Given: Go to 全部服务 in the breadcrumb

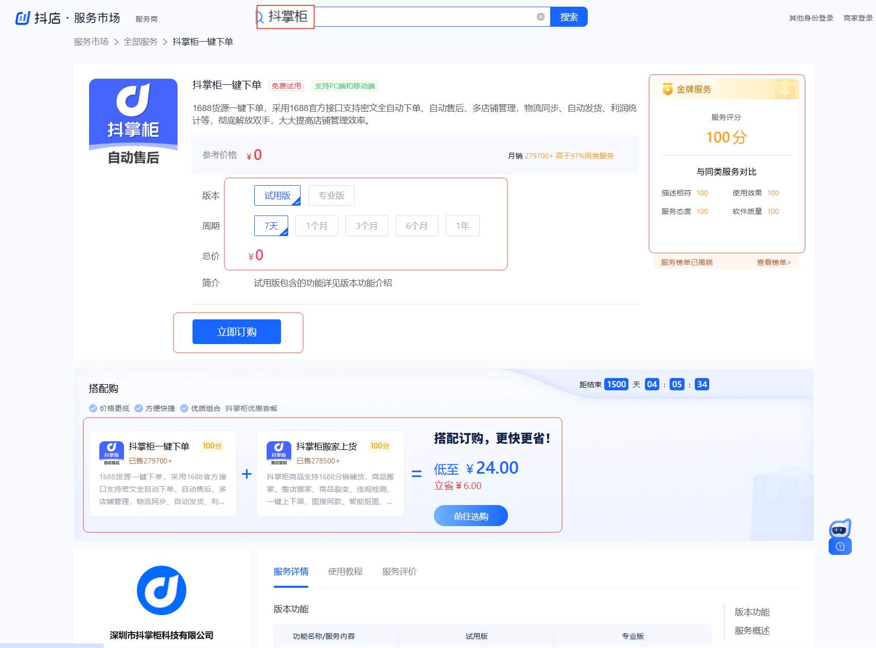Looking at the screenshot, I should (141, 42).
